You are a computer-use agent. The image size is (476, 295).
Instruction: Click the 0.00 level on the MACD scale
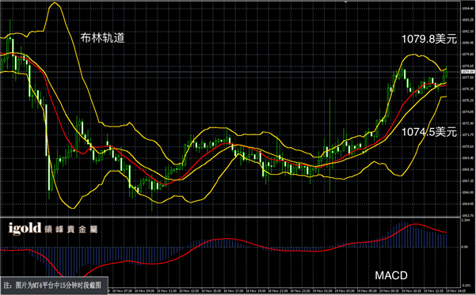coord(465,247)
